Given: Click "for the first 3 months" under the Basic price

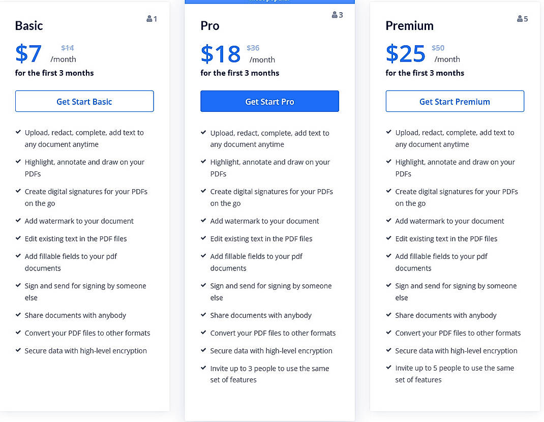Looking at the screenshot, I should coord(54,73).
